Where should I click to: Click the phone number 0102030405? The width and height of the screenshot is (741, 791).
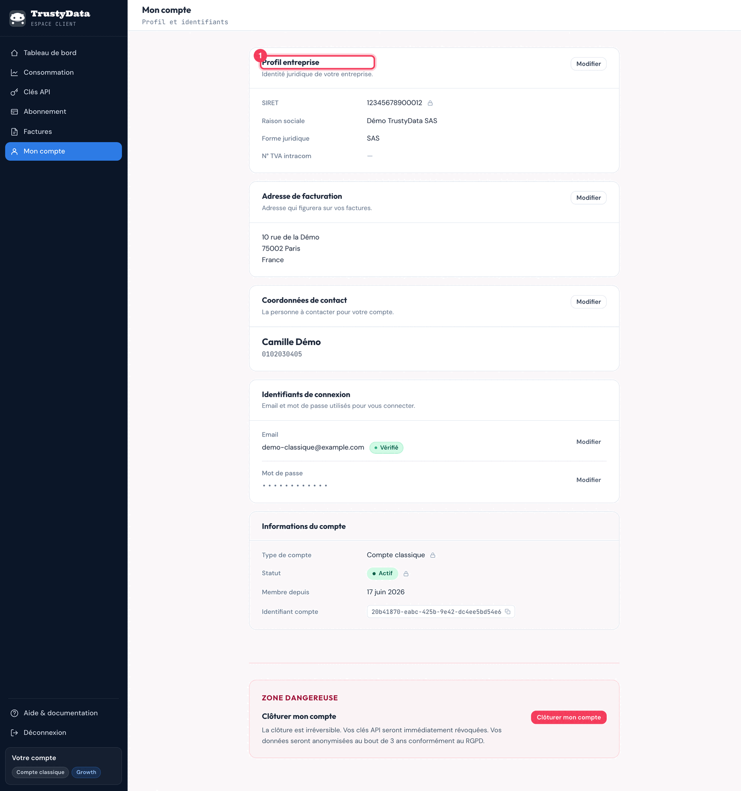coord(282,354)
